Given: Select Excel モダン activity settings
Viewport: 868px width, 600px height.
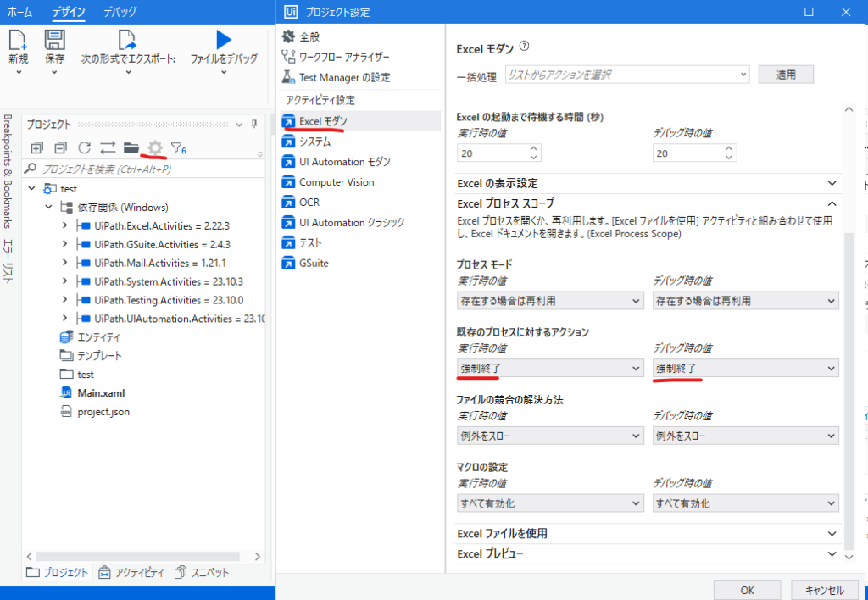Looking at the screenshot, I should [x=360, y=121].
